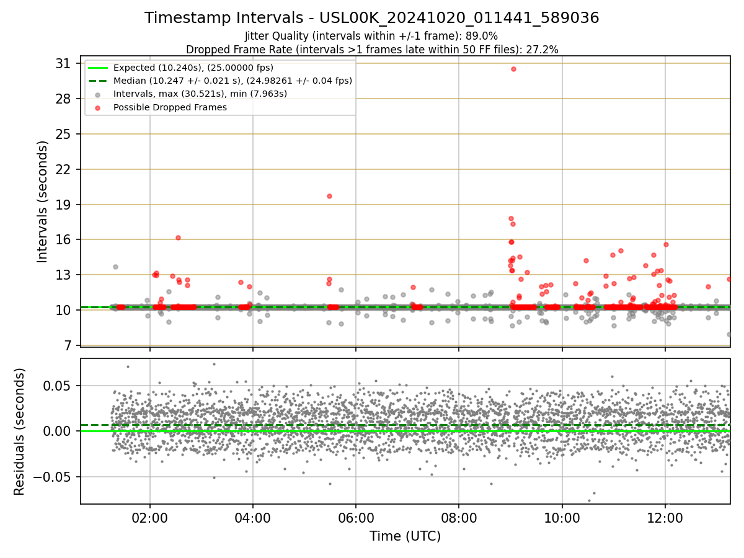Click the grey dot sample beside the 'Intervals' legend entry

pyautogui.click(x=99, y=94)
